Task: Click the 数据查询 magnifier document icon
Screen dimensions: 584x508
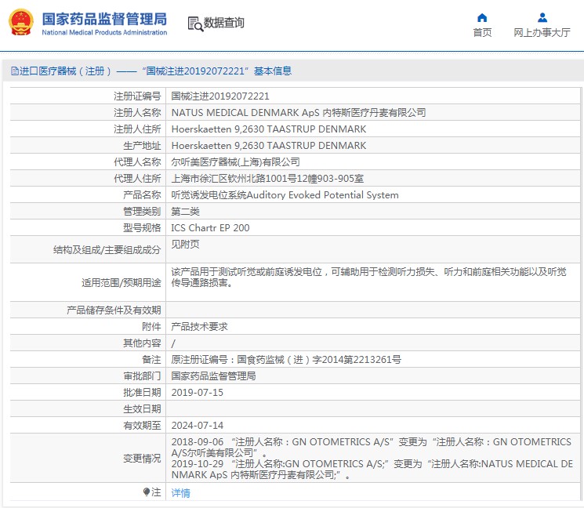Action: pyautogui.click(x=195, y=24)
